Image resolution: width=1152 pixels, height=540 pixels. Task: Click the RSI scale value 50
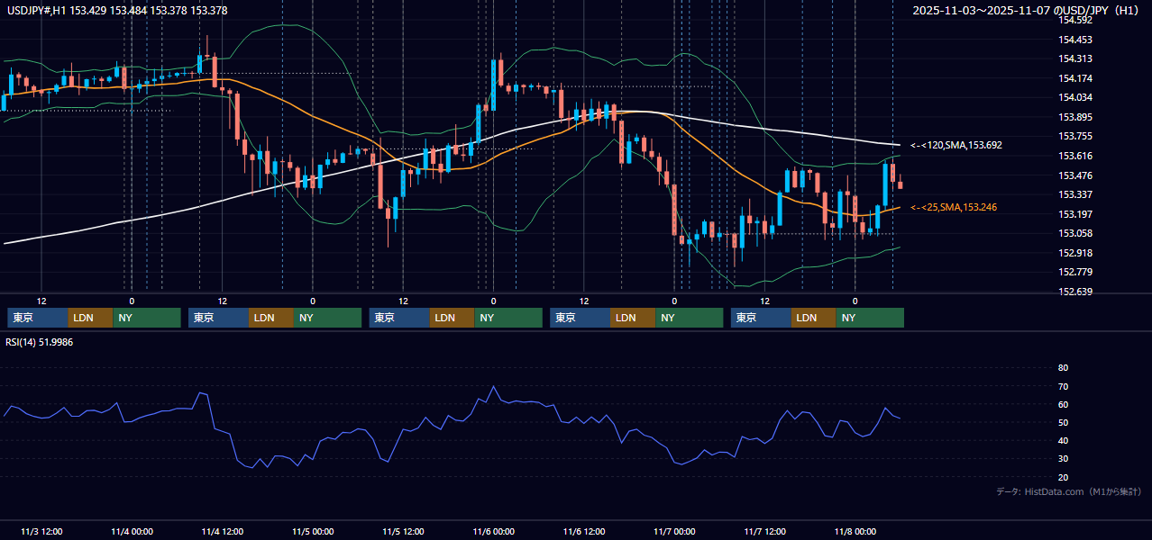click(1063, 422)
